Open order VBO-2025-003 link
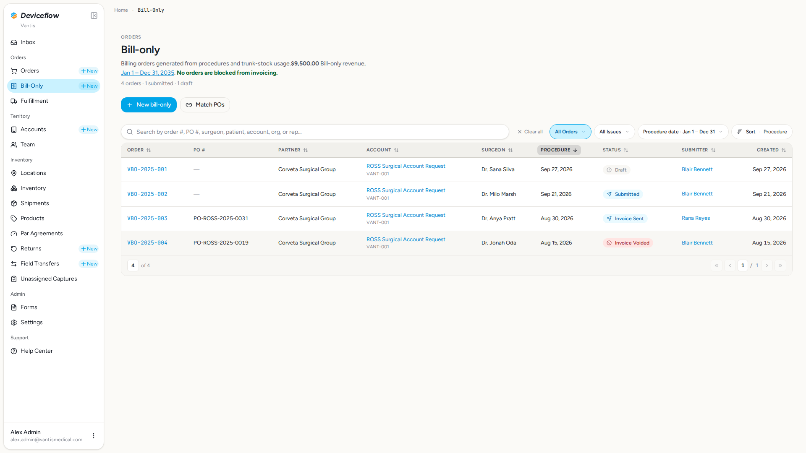 pos(147,219)
